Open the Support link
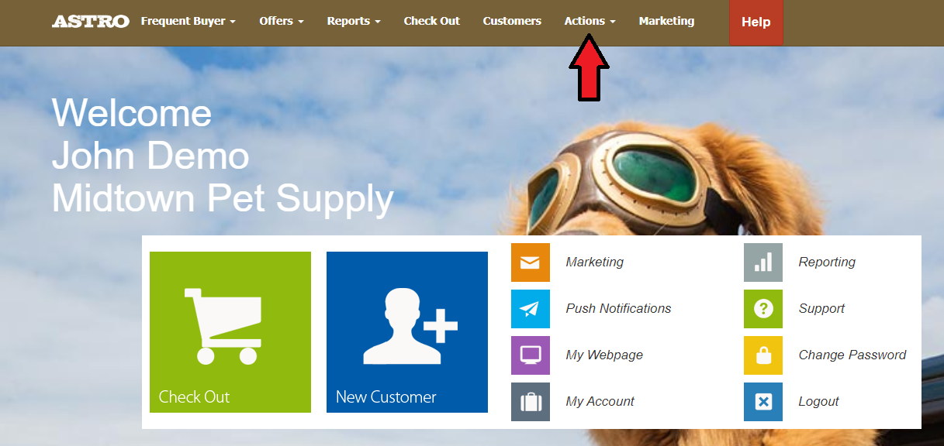The image size is (944, 446). (822, 309)
